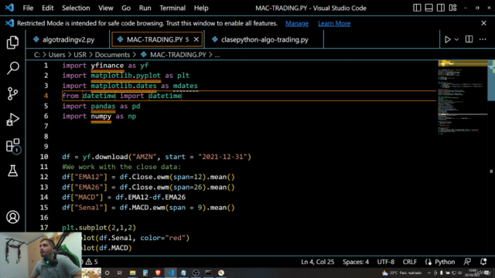Click the Manage link in banner
Screen dimensions: 495x278
click(297, 23)
